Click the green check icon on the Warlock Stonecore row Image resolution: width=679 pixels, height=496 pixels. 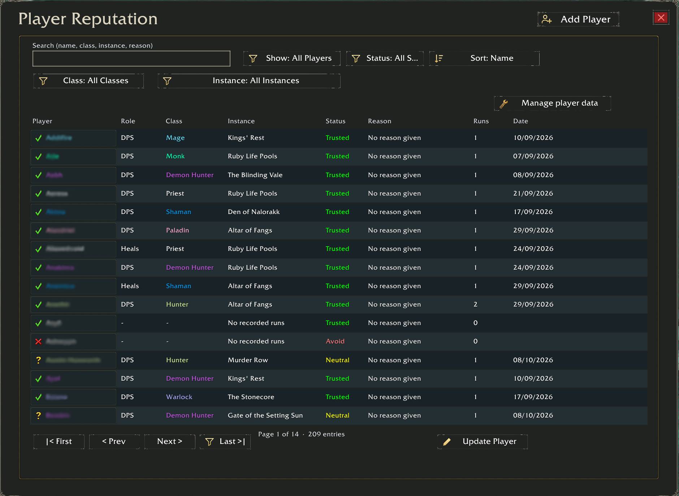coord(39,397)
